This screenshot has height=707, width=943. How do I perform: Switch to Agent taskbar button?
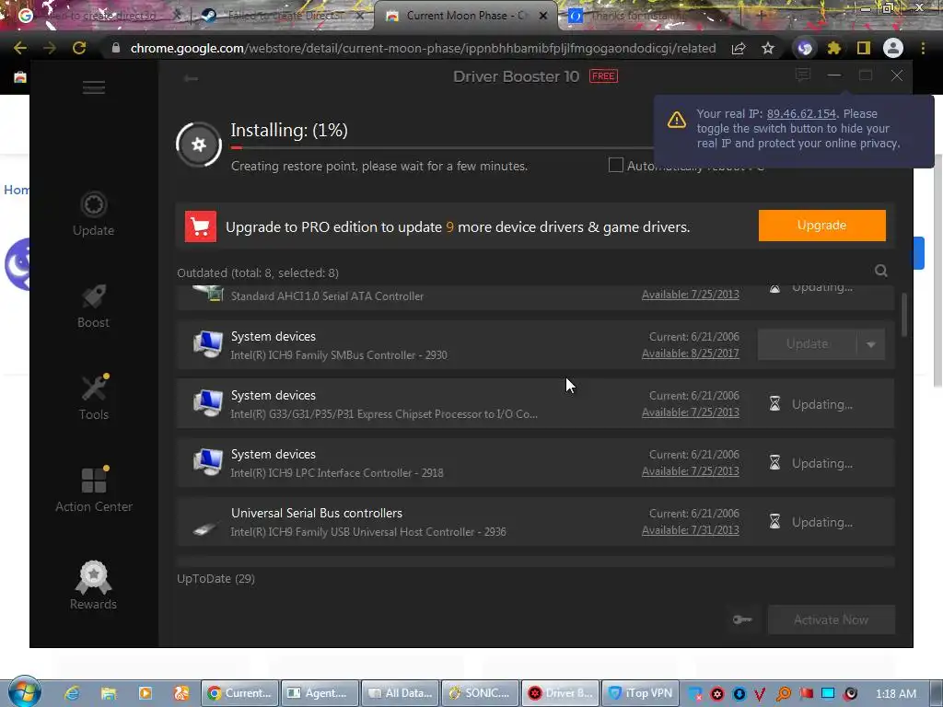[x=320, y=693]
